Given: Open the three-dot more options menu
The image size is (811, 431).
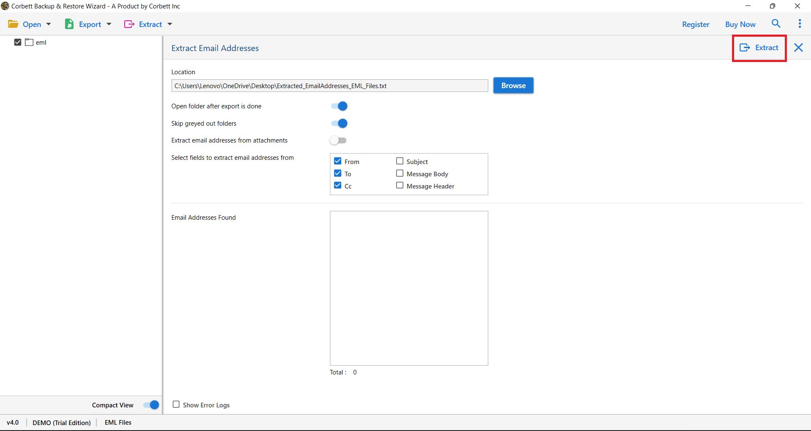Looking at the screenshot, I should 800,24.
